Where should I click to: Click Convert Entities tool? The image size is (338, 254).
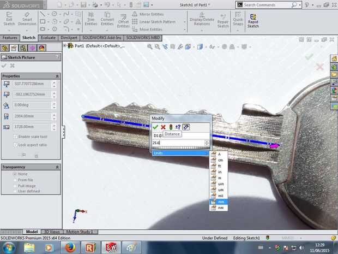[107, 19]
